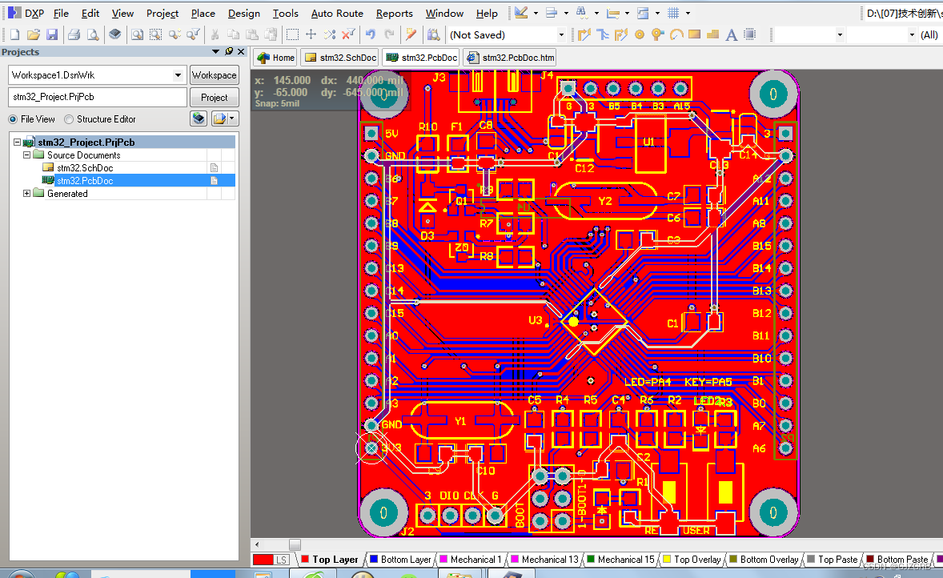The height and width of the screenshot is (578, 943).
Task: Open the grid settings toolbar icon
Action: (x=673, y=13)
